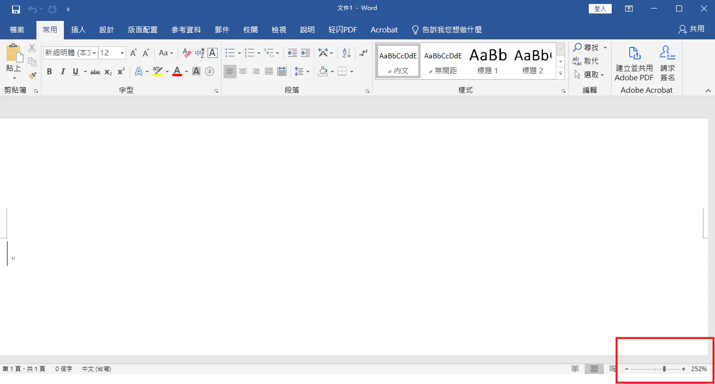Apply the yellow text highlight color
The width and height of the screenshot is (715, 384).
tap(158, 72)
